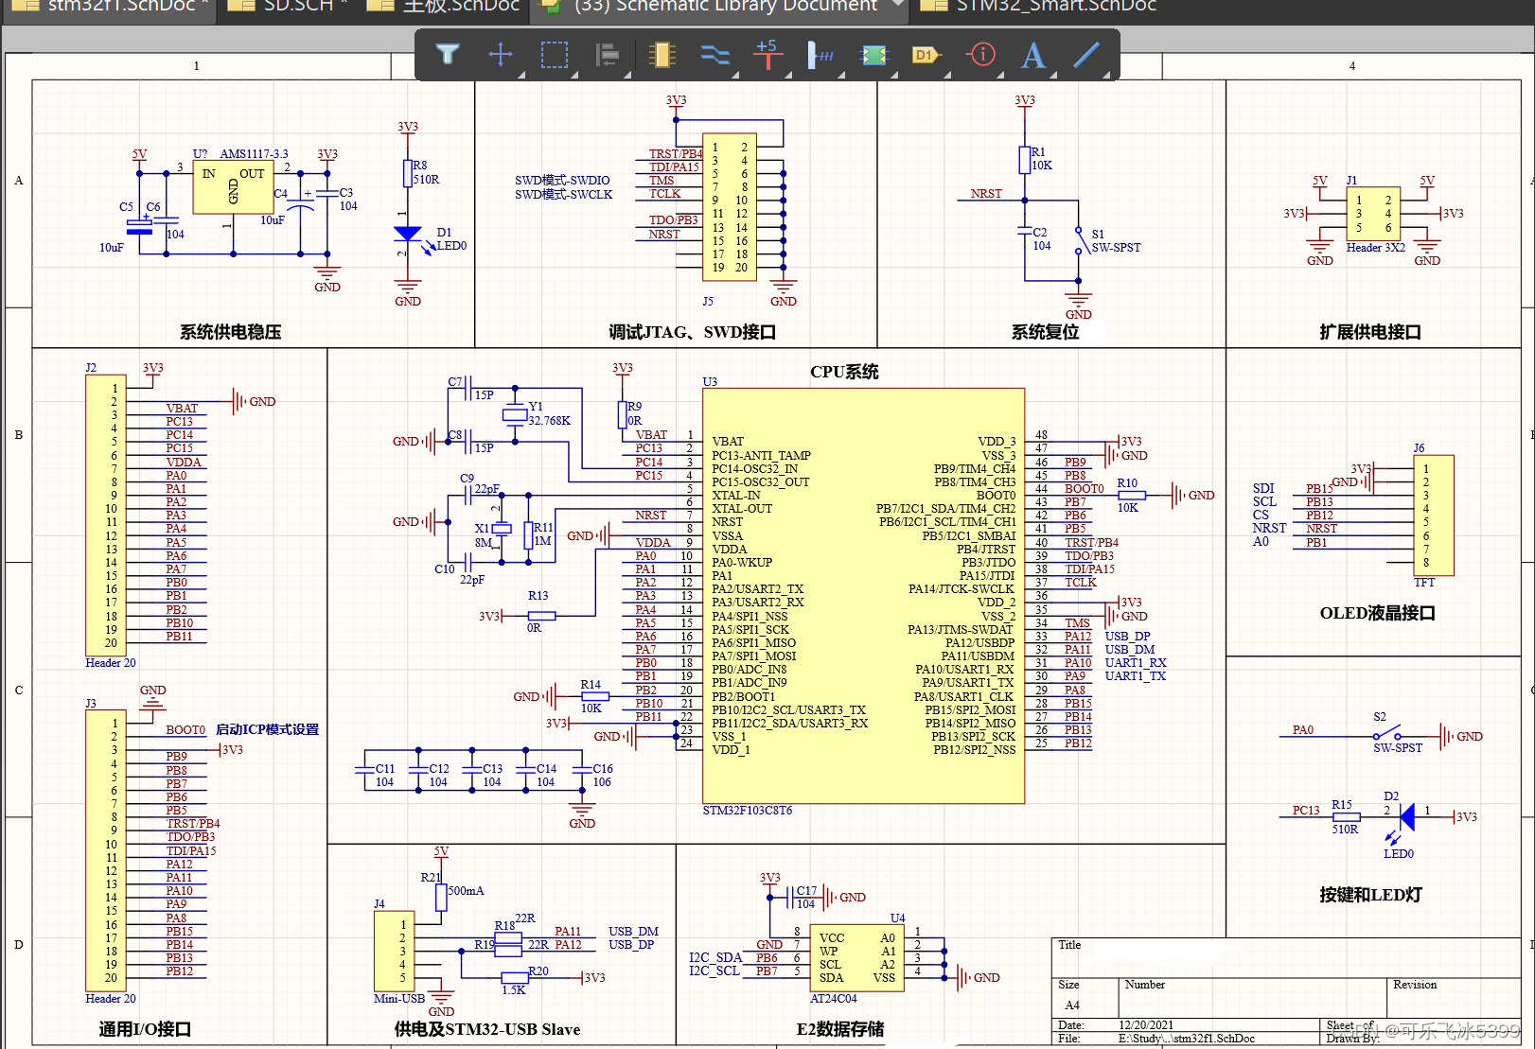Choose the place part component icon
This screenshot has width=1535, height=1049.
point(662,55)
